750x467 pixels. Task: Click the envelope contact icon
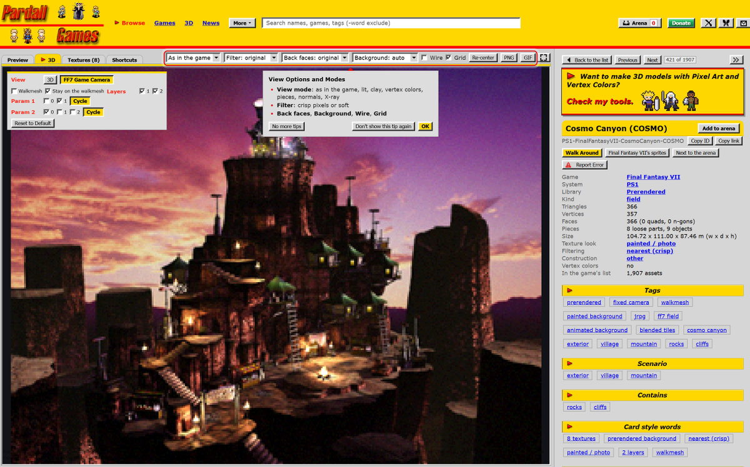(x=742, y=23)
